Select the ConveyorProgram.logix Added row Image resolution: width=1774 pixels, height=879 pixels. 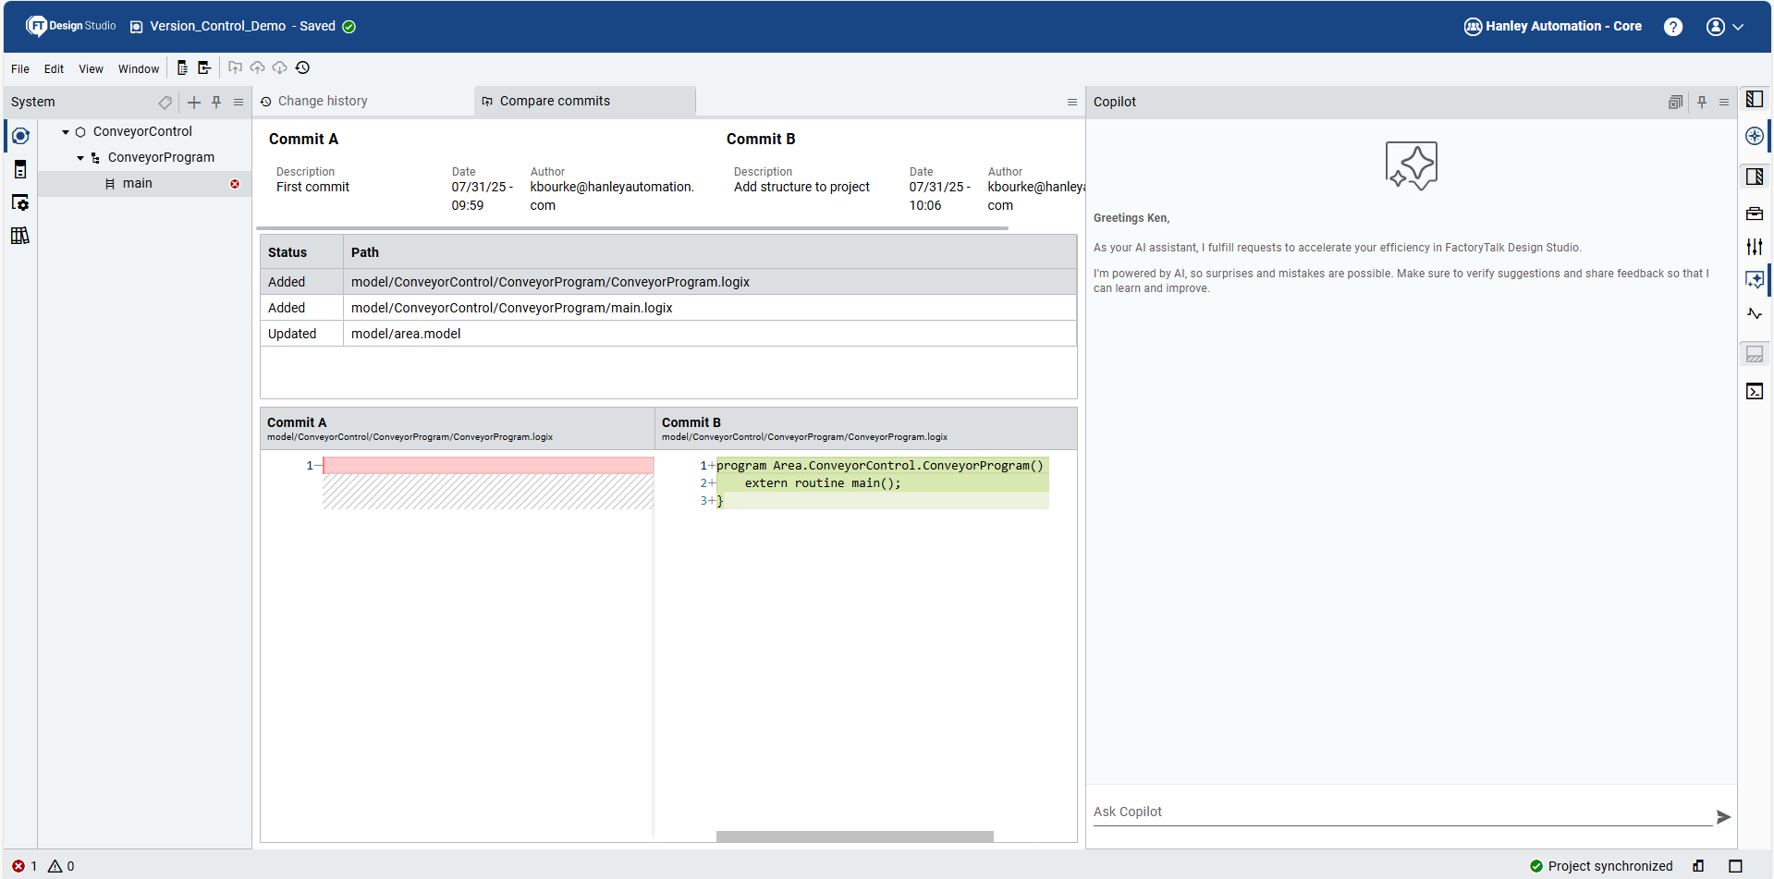pyautogui.click(x=668, y=282)
